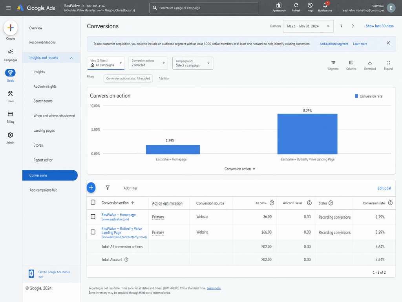Screen dimensions: 402x302
Task: Open EastValve – Butterfly Valve Landing Page link
Action: pos(122,230)
